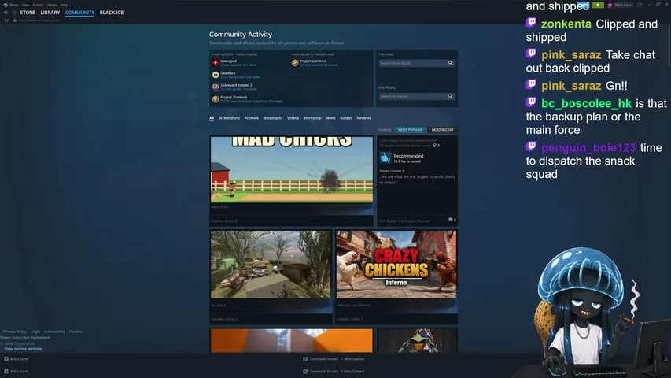Image resolution: width=671 pixels, height=378 pixels.
Task: Open Graveyard Keeper 2 game icon
Action: click(x=216, y=87)
